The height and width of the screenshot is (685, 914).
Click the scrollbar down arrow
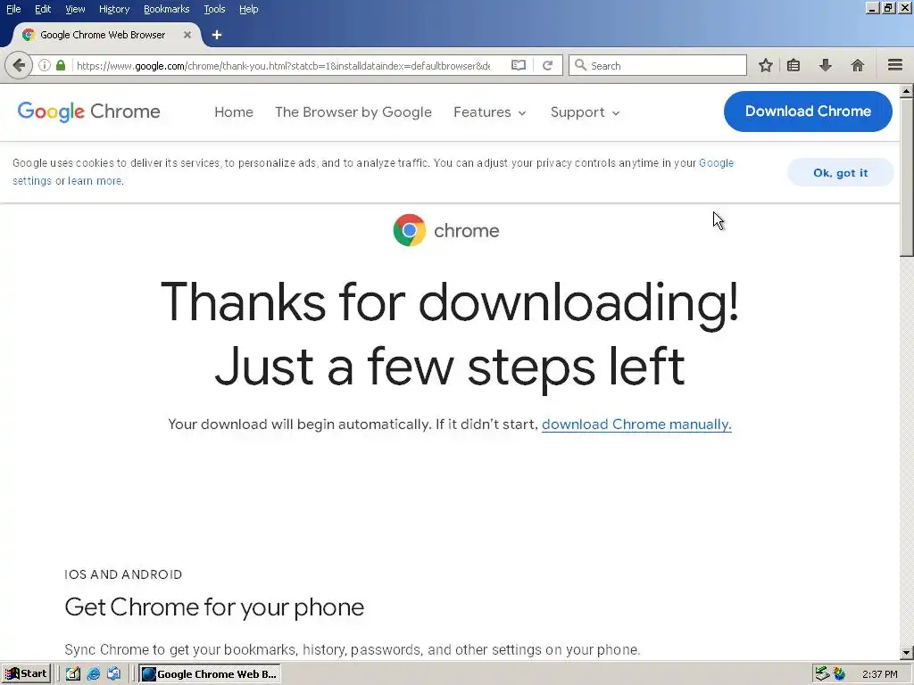[907, 652]
